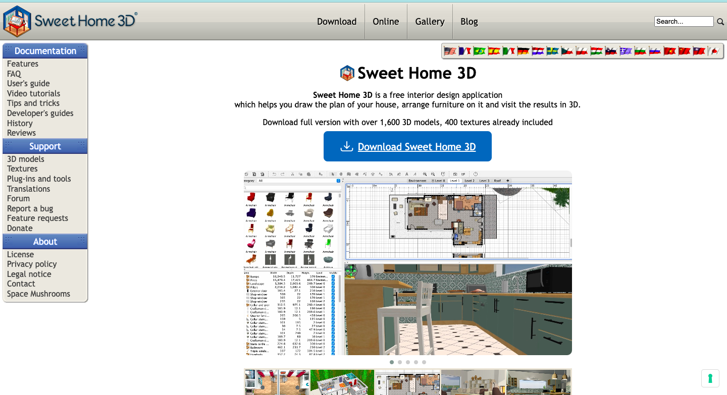
Task: Select the Spanish flag
Action: 494,51
